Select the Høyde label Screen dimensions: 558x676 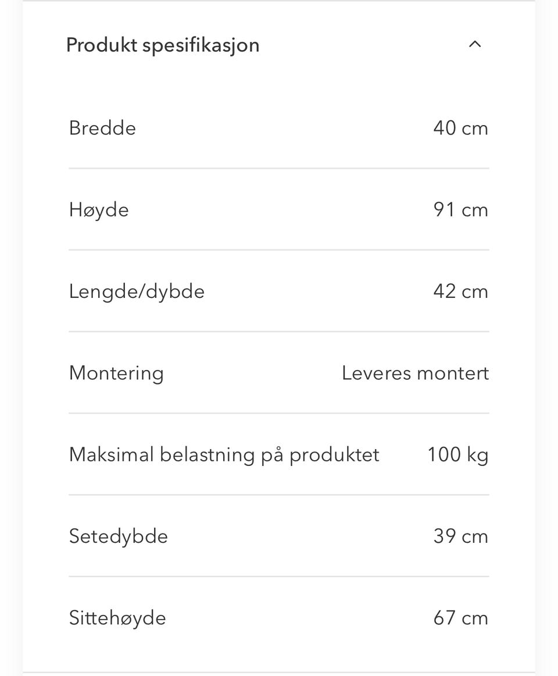99,209
